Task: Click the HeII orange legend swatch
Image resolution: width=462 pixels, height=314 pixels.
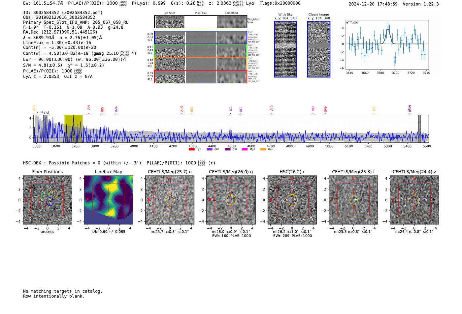Action: coord(263,150)
